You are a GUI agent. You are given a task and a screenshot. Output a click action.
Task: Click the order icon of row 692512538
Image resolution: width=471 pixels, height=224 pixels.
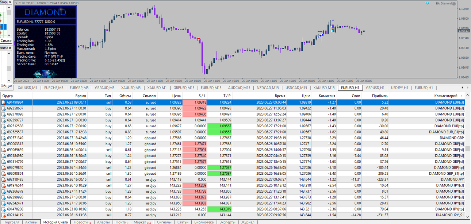pyautogui.click(x=4, y=126)
